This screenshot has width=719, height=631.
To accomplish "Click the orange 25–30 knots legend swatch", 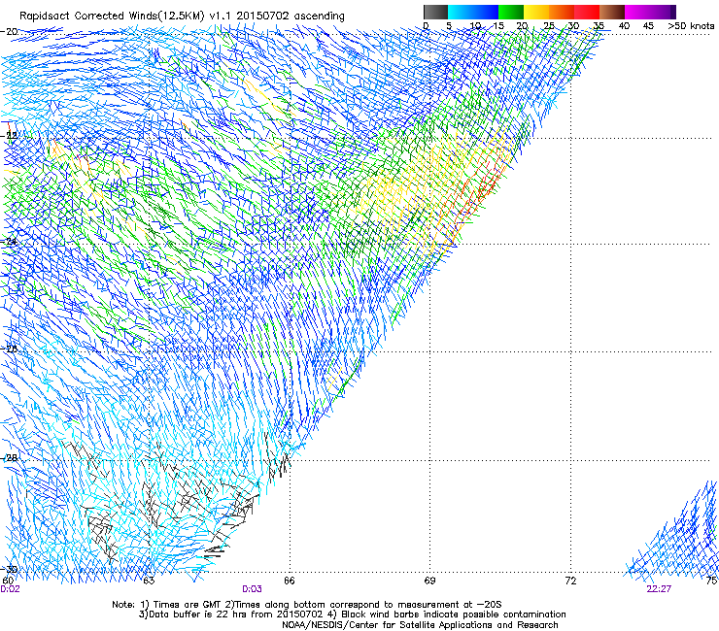I will point(562,12).
